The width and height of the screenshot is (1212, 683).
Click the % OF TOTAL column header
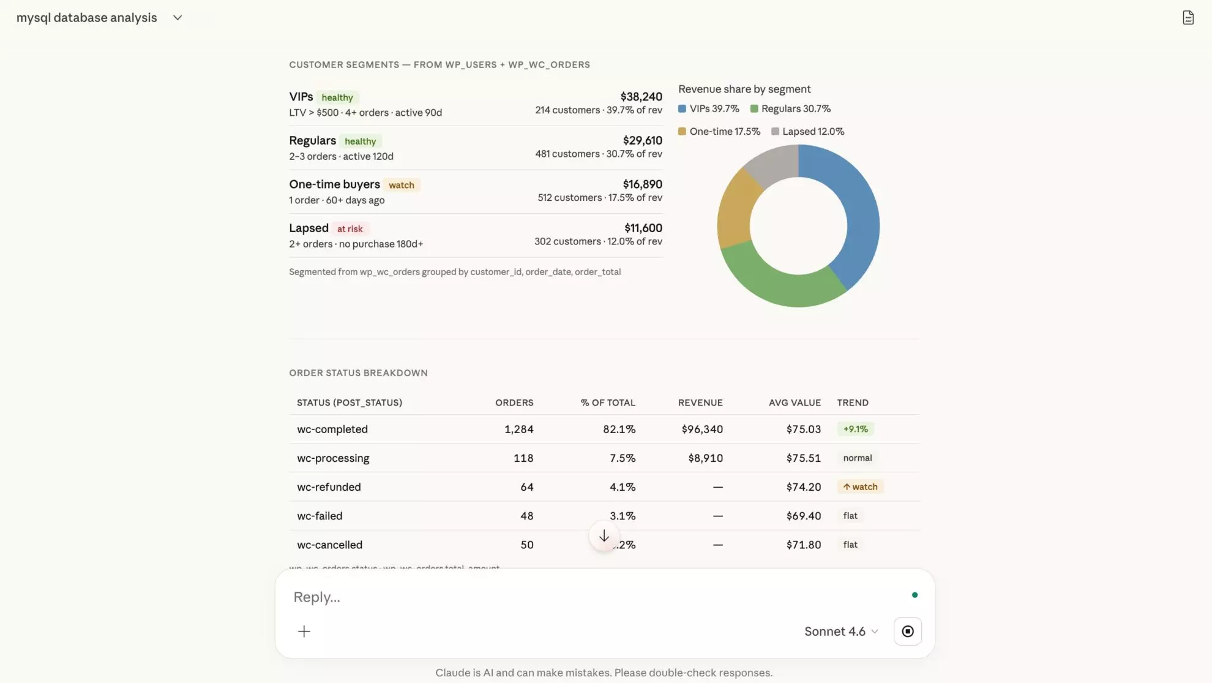(x=608, y=403)
